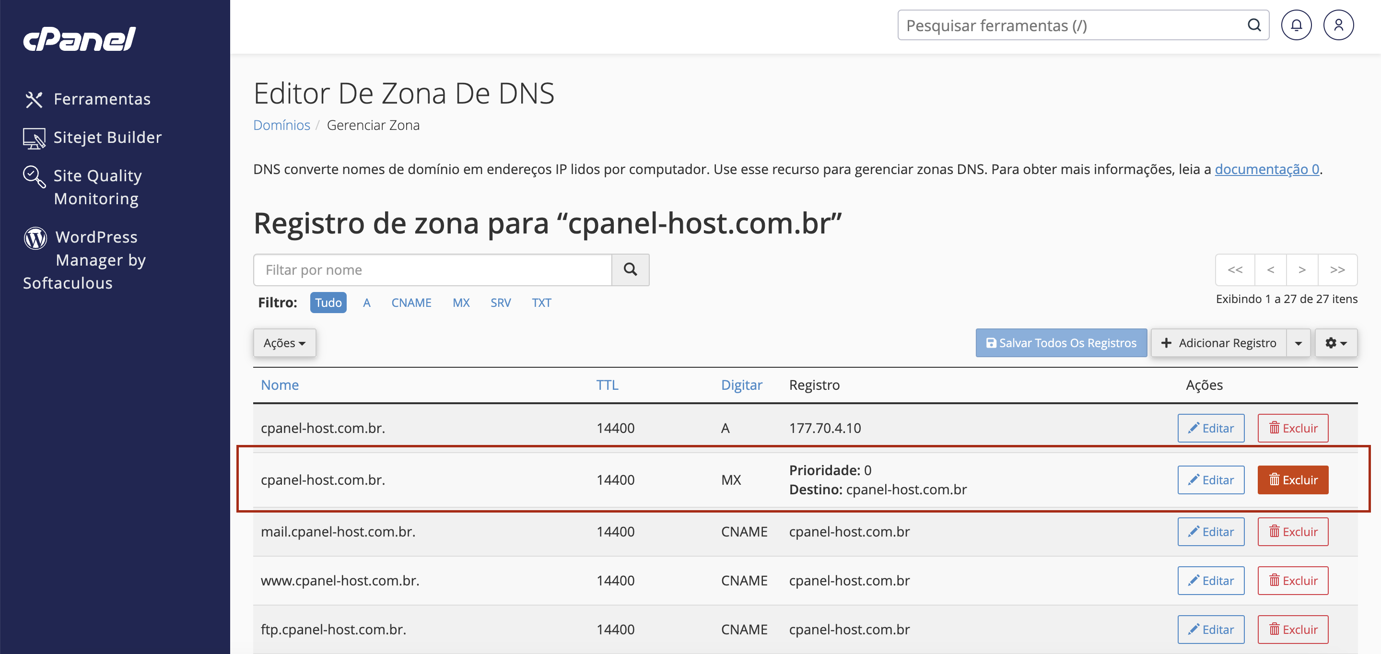Viewport: 1381px width, 654px height.
Task: Click the Filtrar por nome field
Action: pyautogui.click(x=432, y=269)
